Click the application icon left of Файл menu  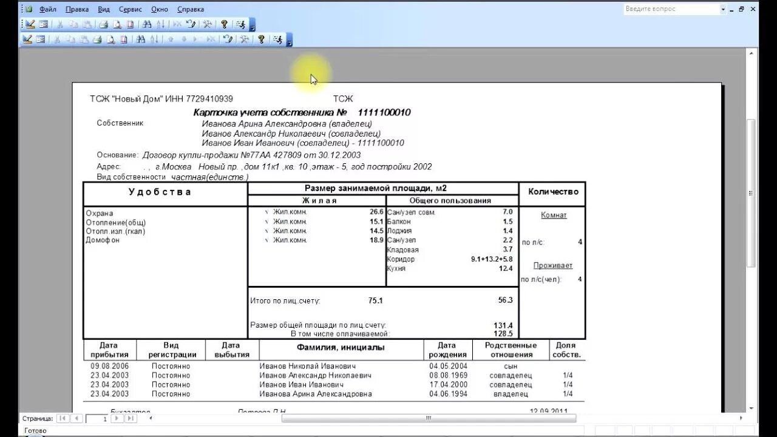coord(28,9)
